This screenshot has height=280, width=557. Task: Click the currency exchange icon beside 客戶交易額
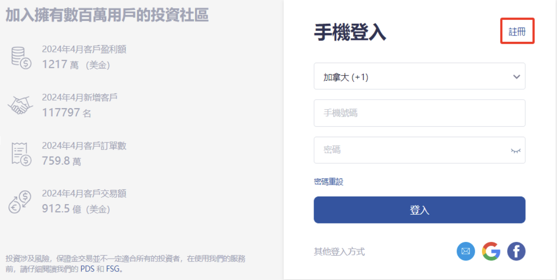[x=20, y=202]
